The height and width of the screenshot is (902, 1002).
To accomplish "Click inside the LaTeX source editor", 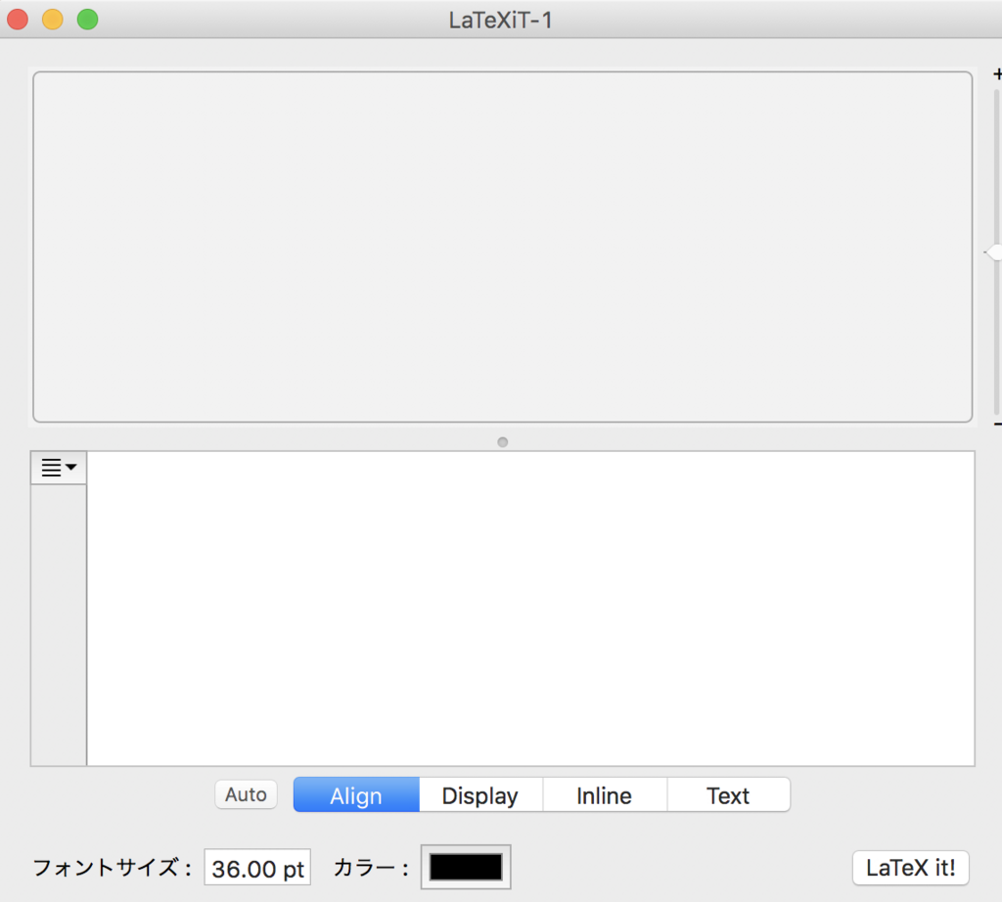I will tap(530, 609).
